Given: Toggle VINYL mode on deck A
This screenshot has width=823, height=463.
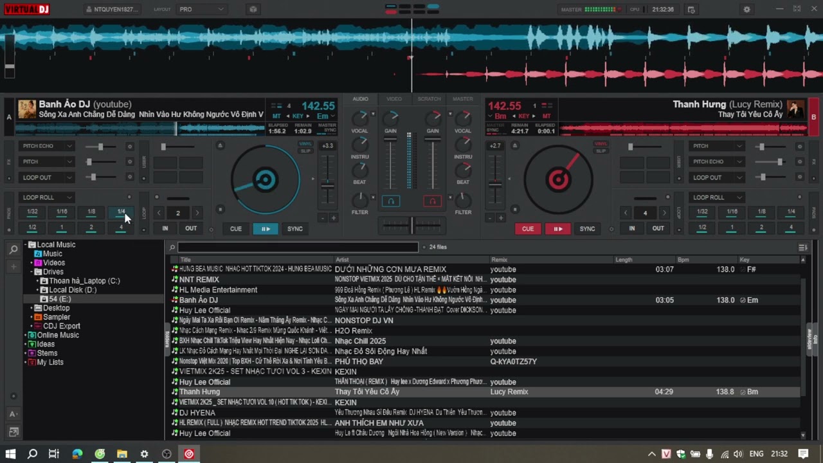Looking at the screenshot, I should 305,144.
